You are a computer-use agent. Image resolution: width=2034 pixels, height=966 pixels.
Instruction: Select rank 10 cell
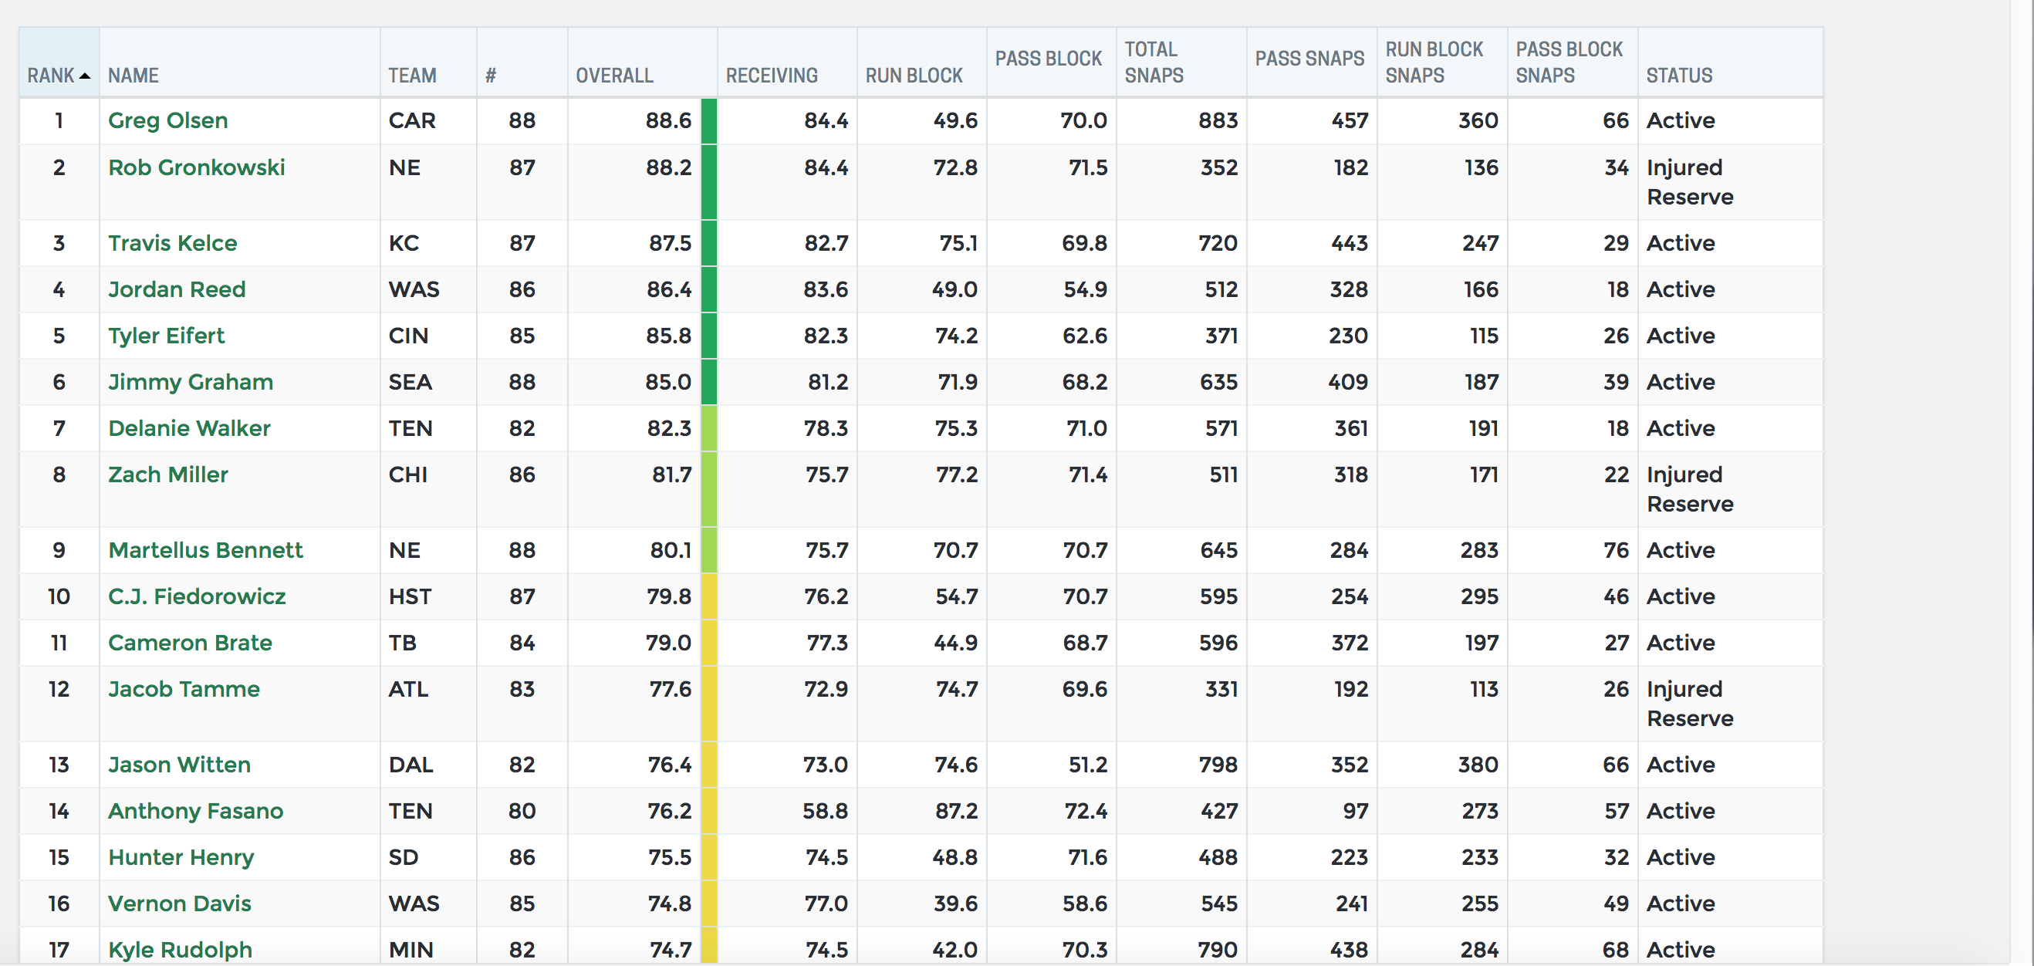[59, 596]
